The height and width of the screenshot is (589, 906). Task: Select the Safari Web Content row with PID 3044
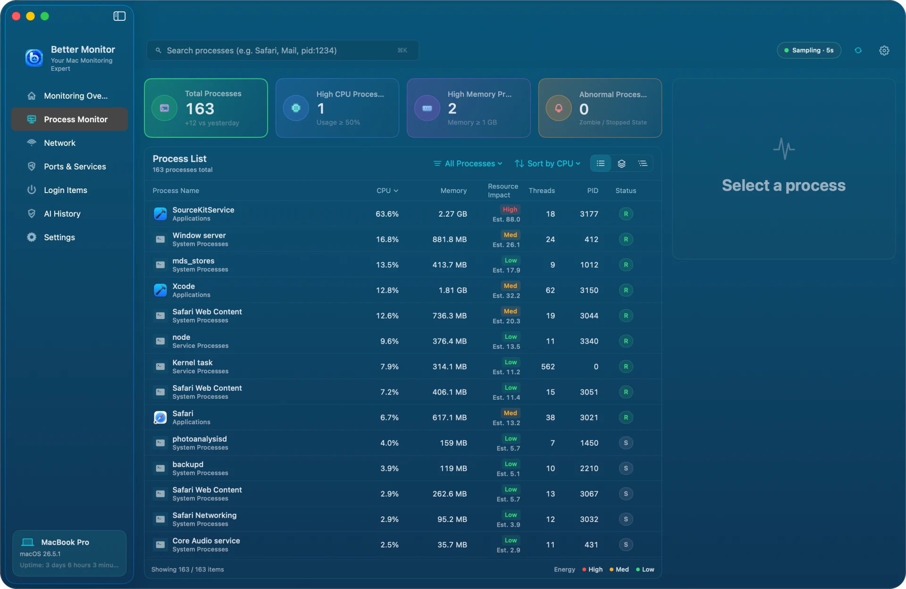[403, 316]
